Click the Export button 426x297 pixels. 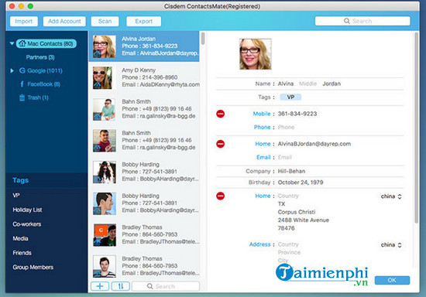144,21
